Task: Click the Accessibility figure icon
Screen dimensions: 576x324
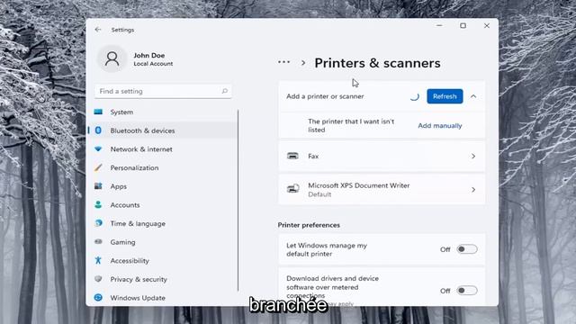Action: (98, 260)
